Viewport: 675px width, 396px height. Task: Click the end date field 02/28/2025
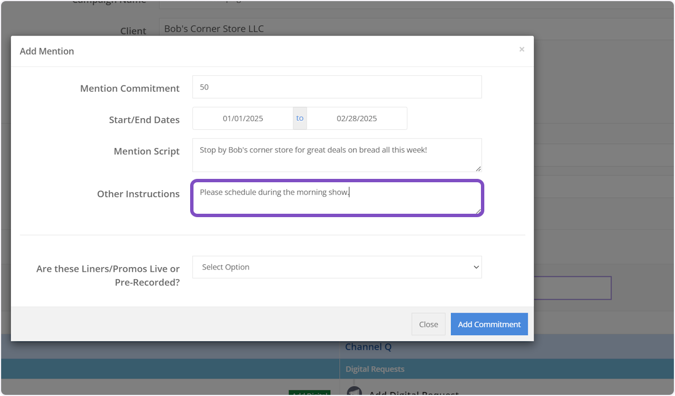[357, 118]
